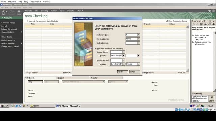Expand the Connect to bank submenu arrow
Image resolution: width=216 pixels, height=121 pixels.
tap(21, 32)
